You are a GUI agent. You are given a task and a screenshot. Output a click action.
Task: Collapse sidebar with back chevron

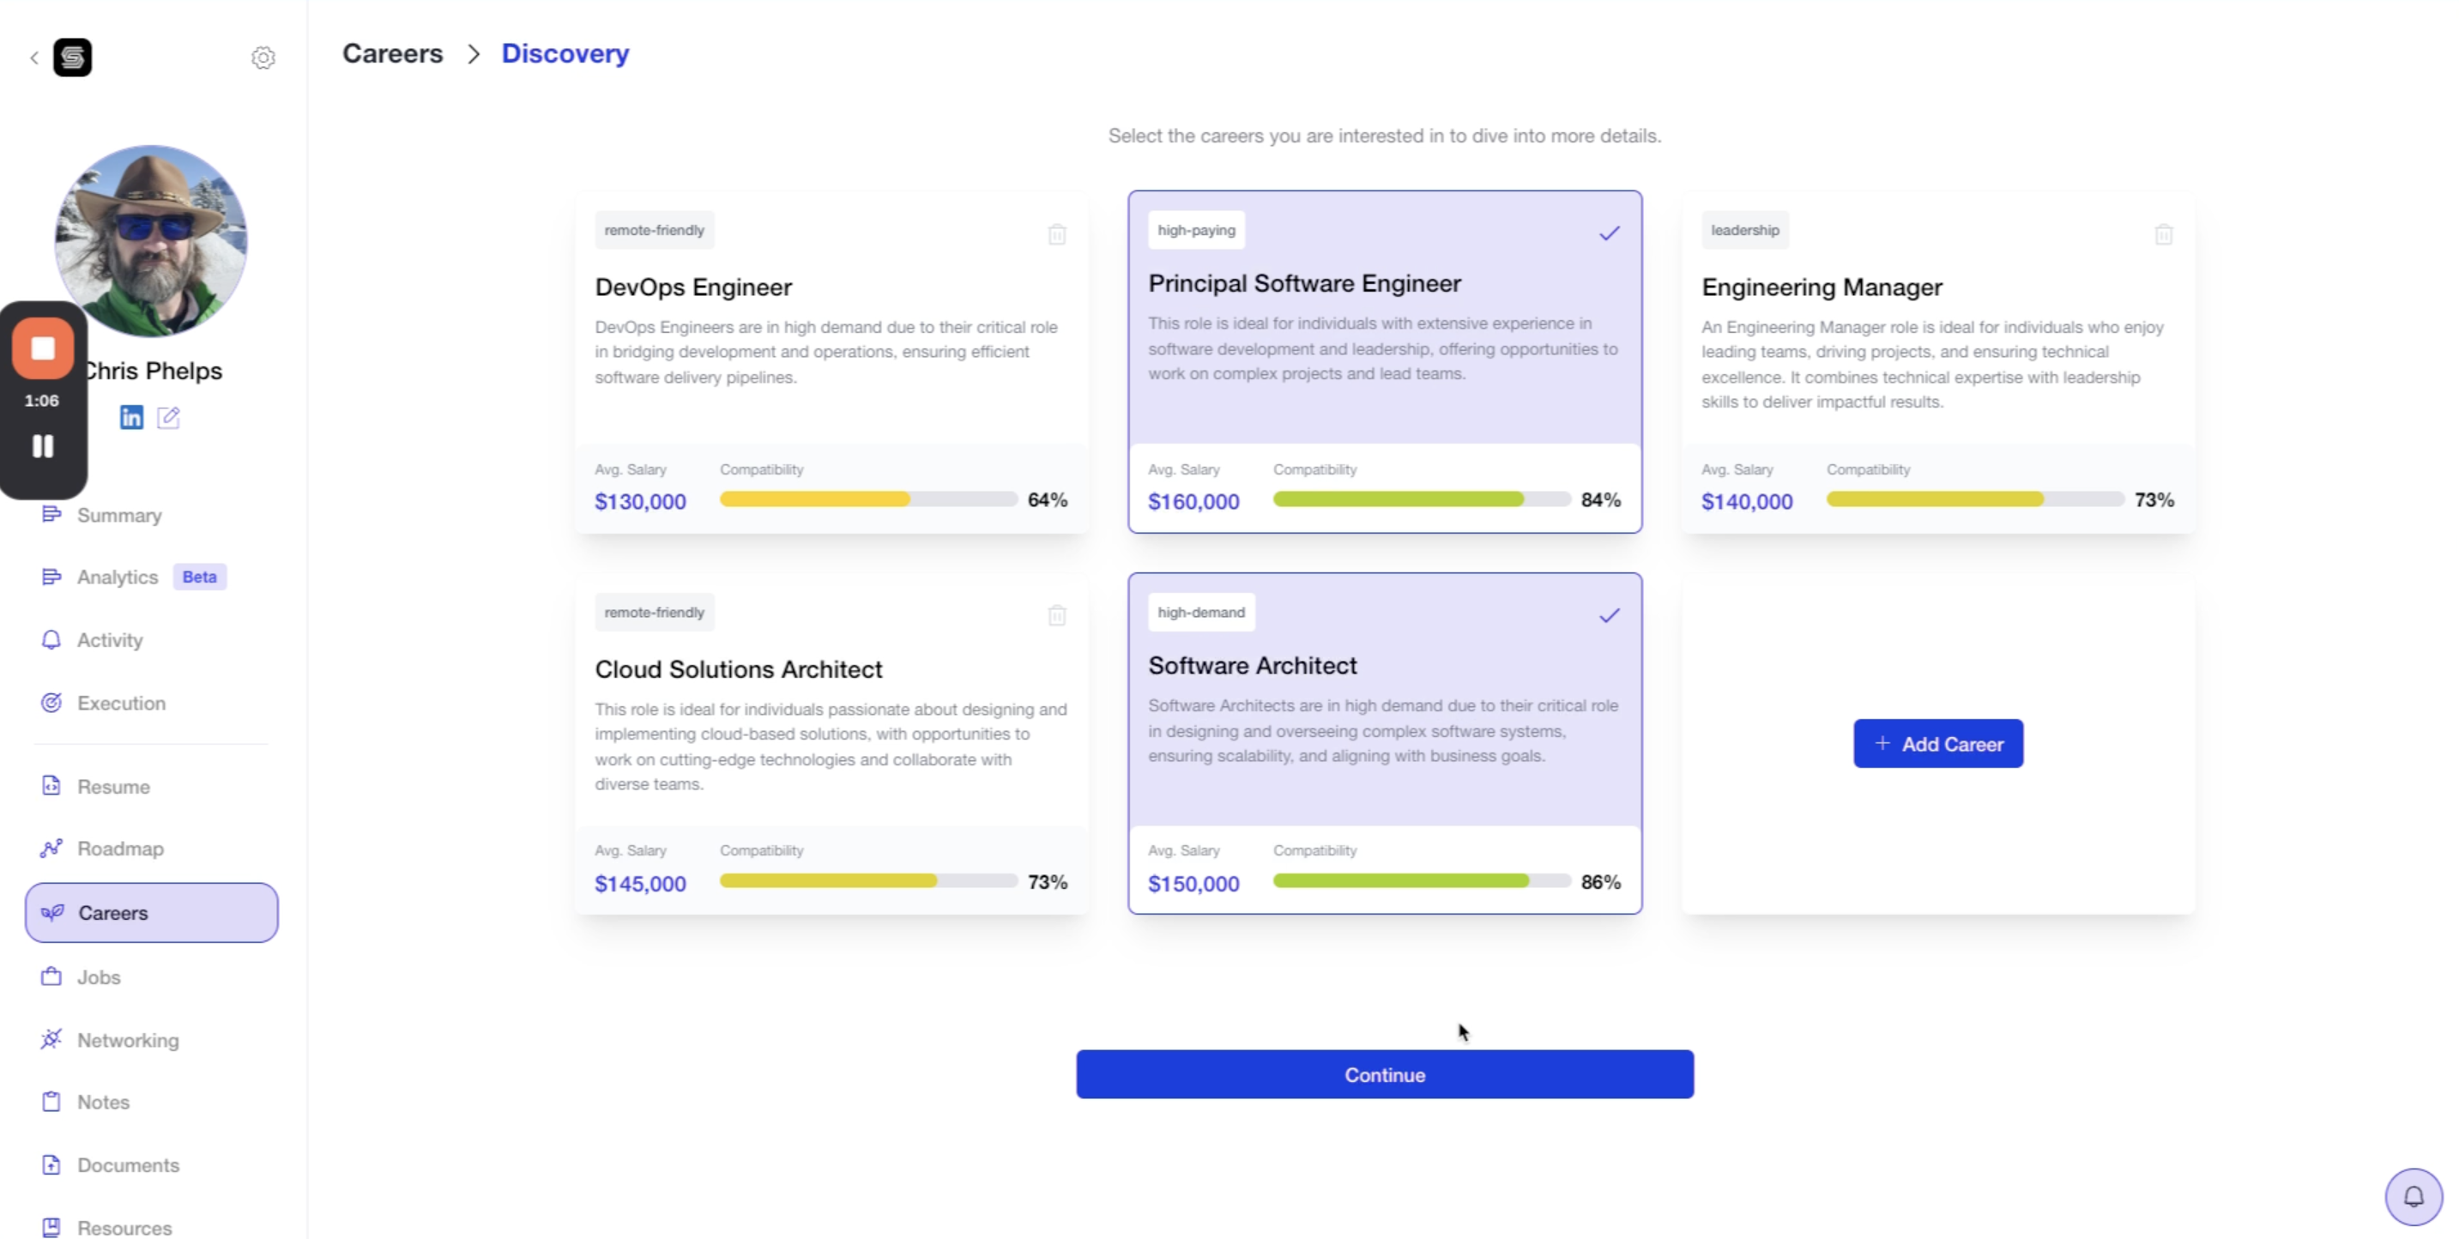click(x=34, y=58)
